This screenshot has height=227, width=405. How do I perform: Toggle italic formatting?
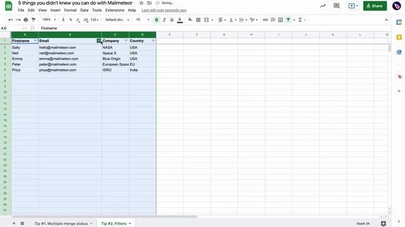coord(165,20)
